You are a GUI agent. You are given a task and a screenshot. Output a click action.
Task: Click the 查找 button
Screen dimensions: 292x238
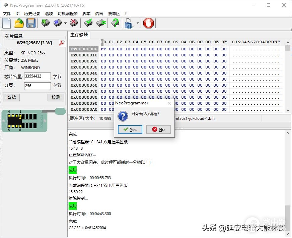coord(11,97)
